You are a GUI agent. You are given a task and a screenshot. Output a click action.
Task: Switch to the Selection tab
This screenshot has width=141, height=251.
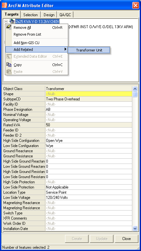pyautogui.click(x=30, y=15)
